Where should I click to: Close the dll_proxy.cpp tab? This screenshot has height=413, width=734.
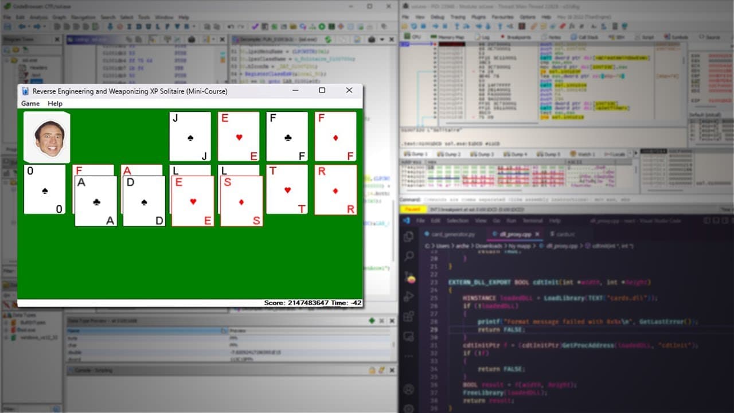coord(537,234)
